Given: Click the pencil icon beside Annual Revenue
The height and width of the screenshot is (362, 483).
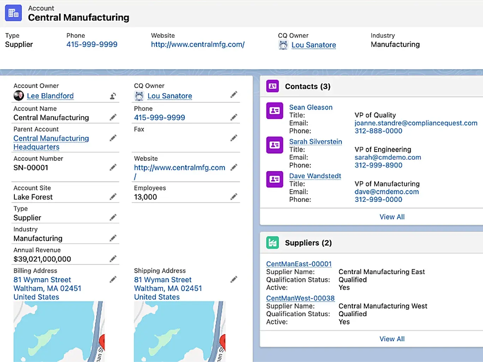Looking at the screenshot, I should [113, 259].
